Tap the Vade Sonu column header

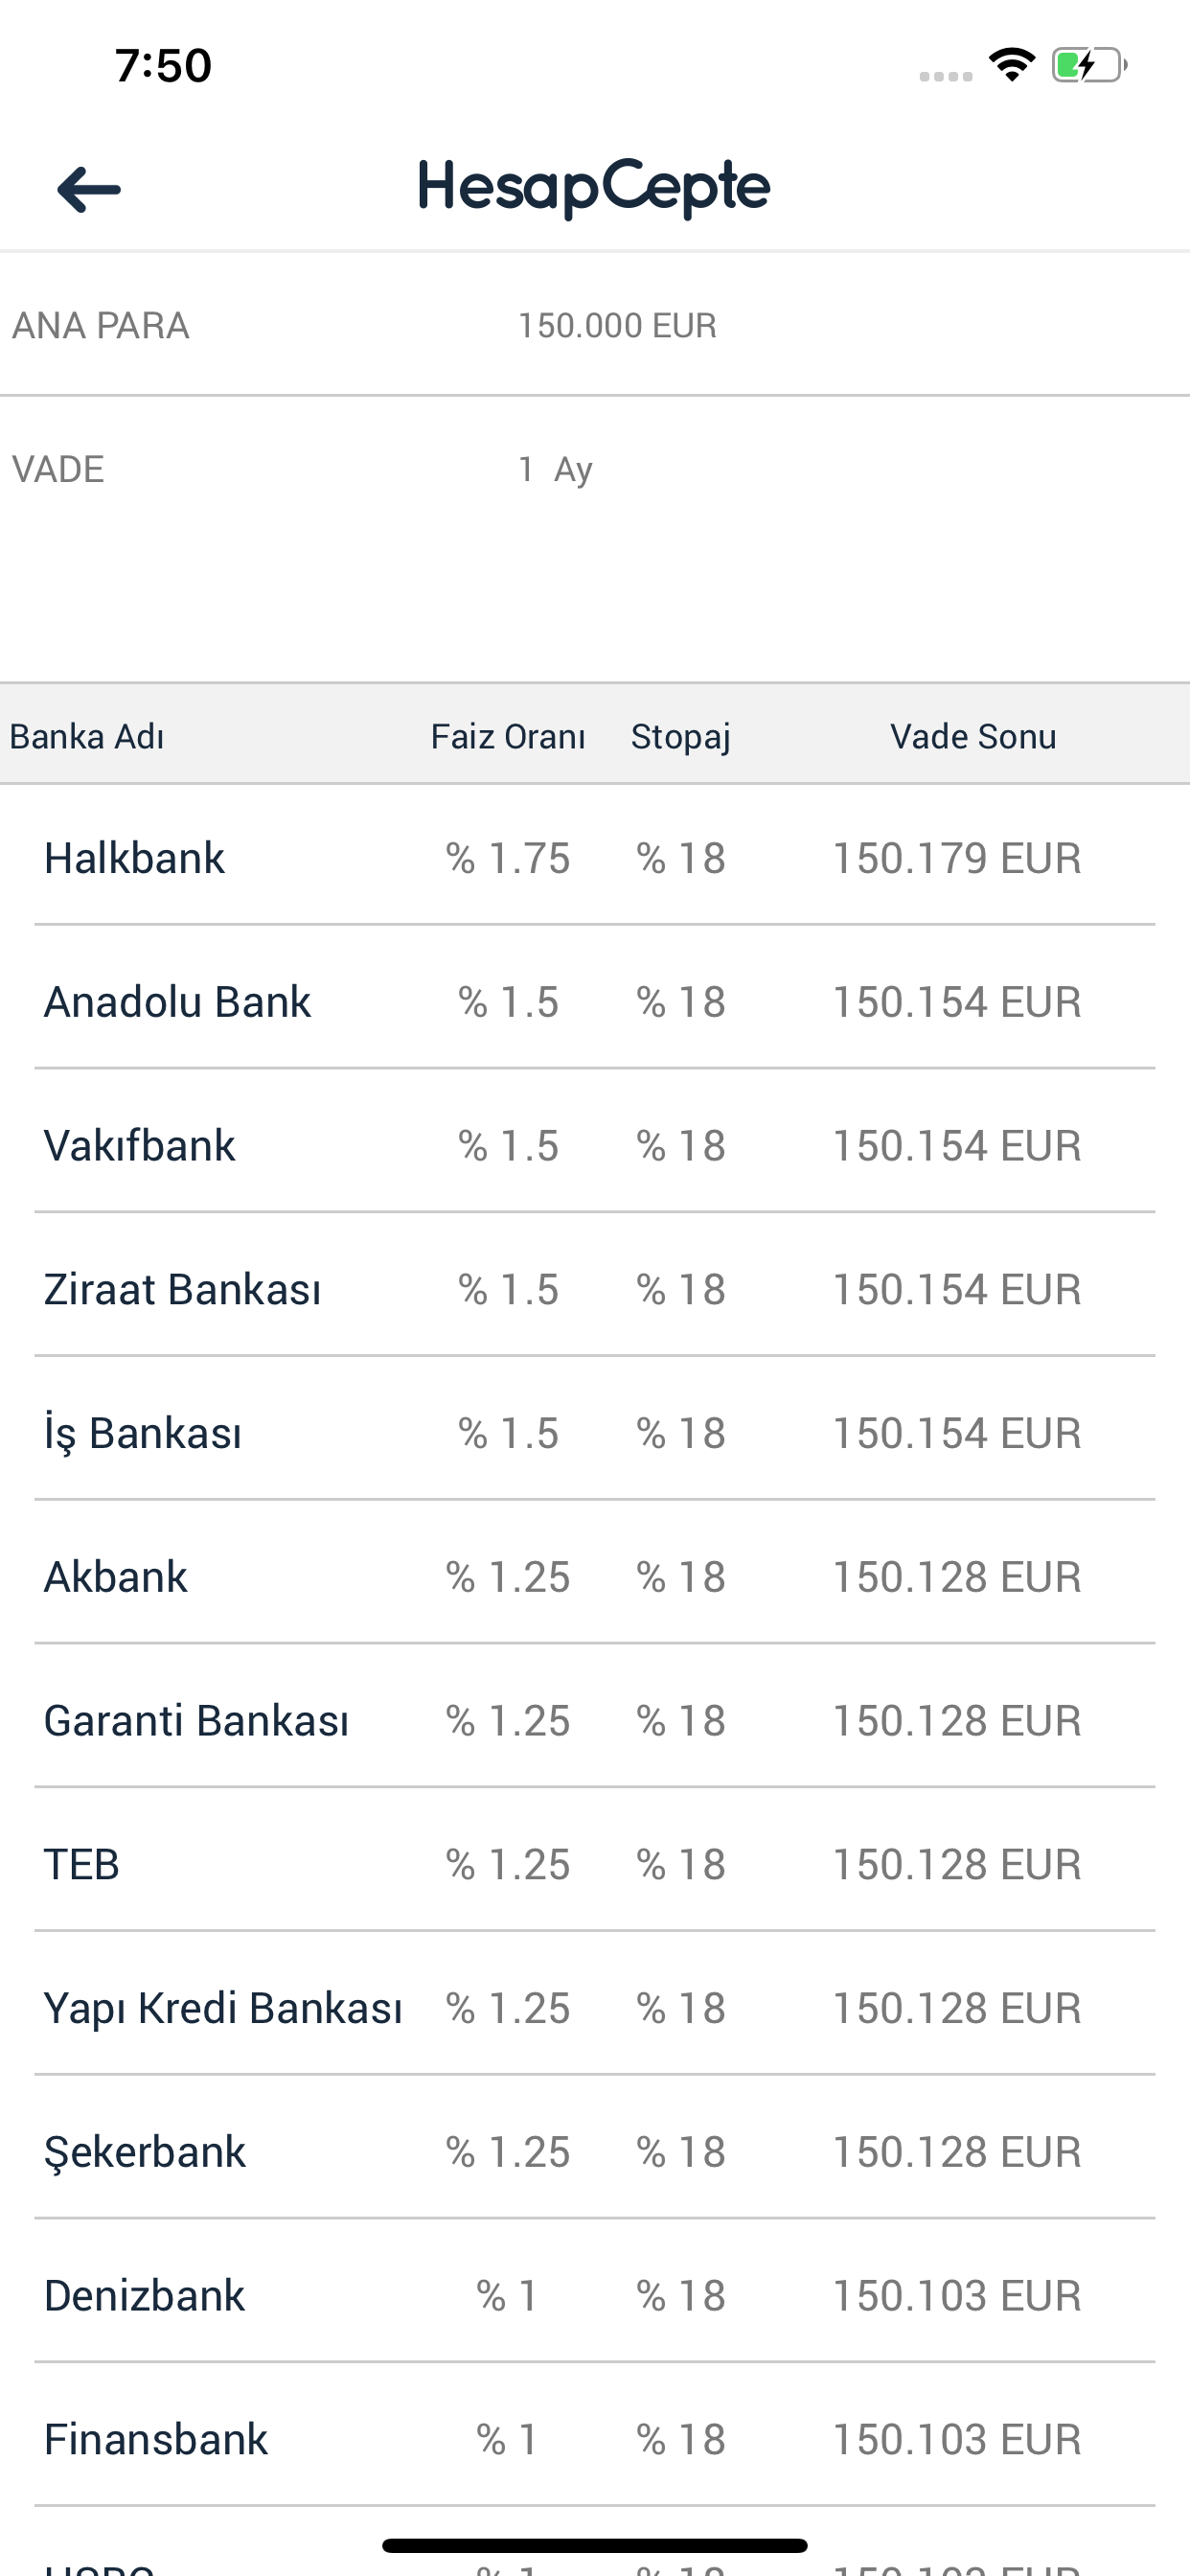pos(972,736)
